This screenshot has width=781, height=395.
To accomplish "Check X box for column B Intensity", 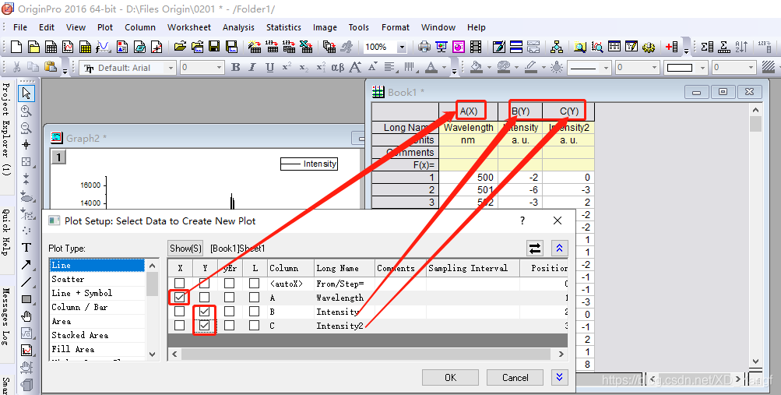I will (180, 312).
